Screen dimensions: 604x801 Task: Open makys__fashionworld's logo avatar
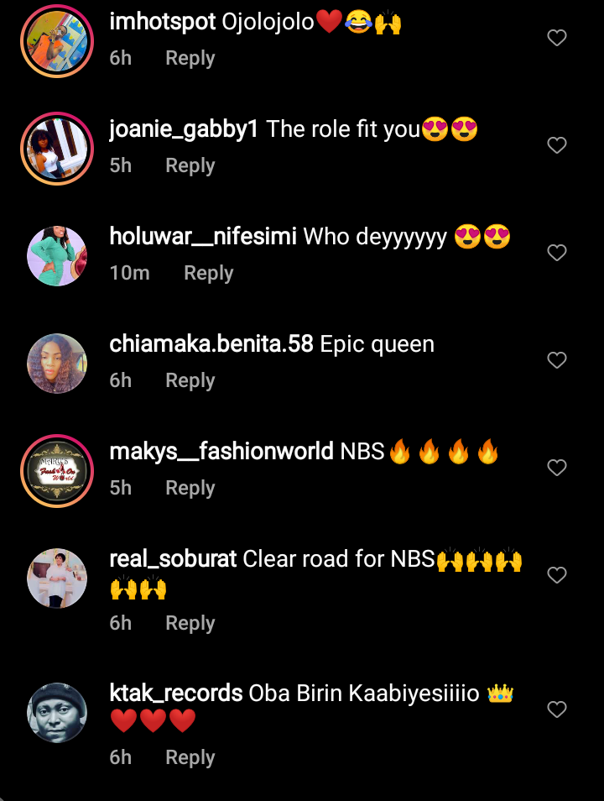(x=57, y=471)
